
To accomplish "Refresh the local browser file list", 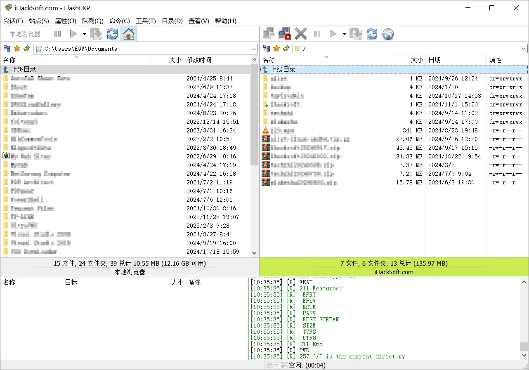I will 112,34.
